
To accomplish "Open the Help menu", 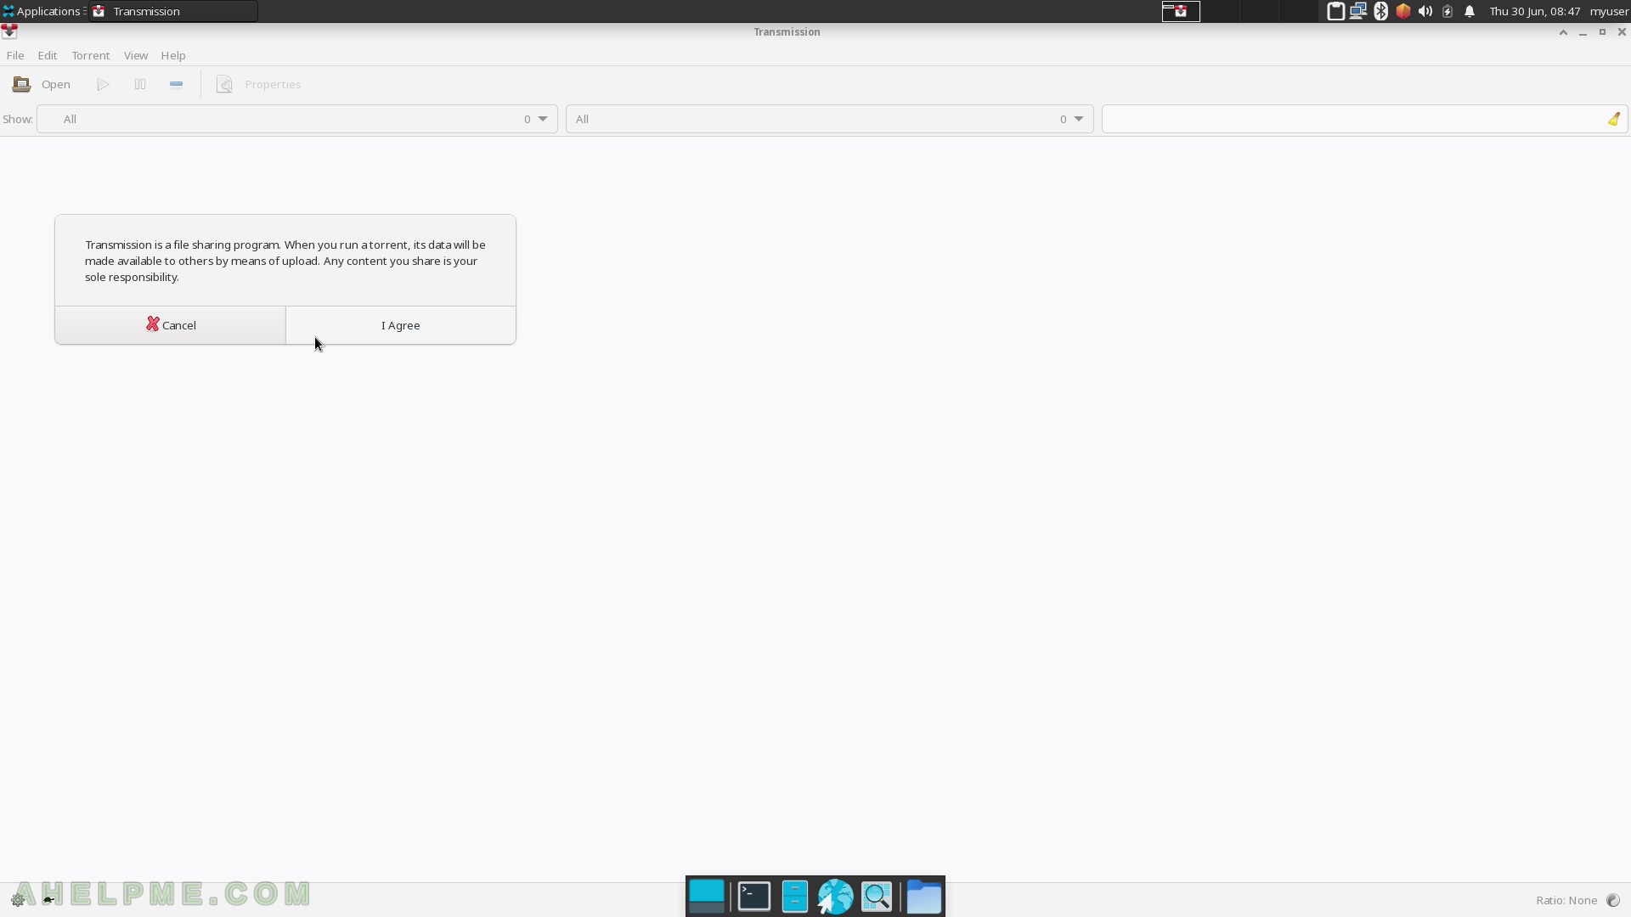I will 173,55.
